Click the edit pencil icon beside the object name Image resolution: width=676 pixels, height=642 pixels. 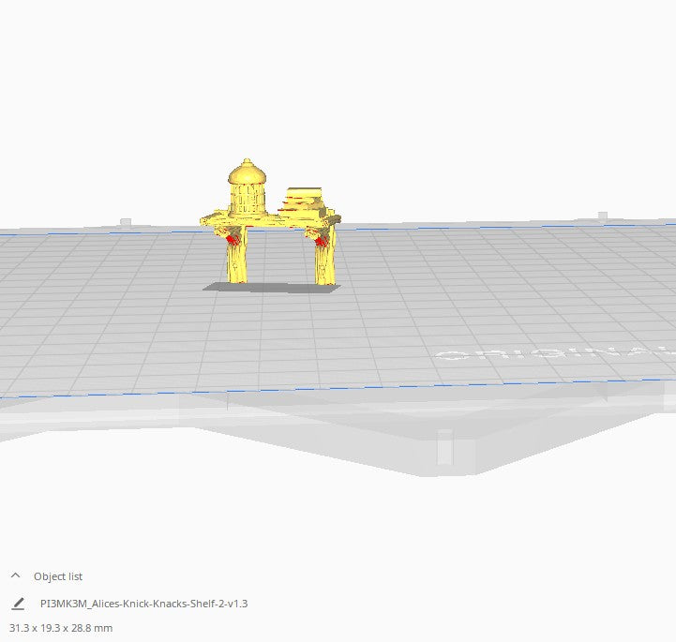click(18, 604)
